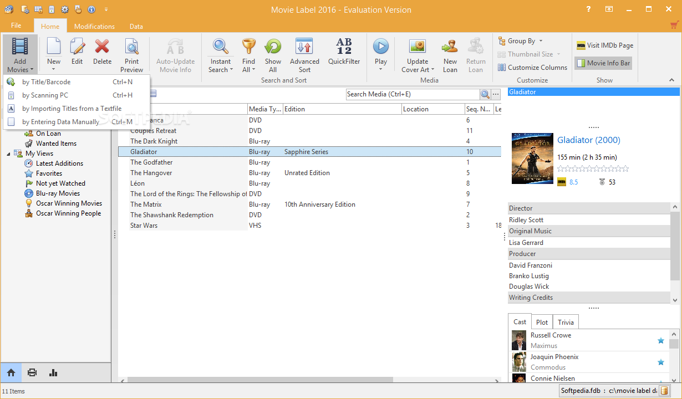Sort by the Location column header
The image size is (682, 399).
(x=433, y=109)
